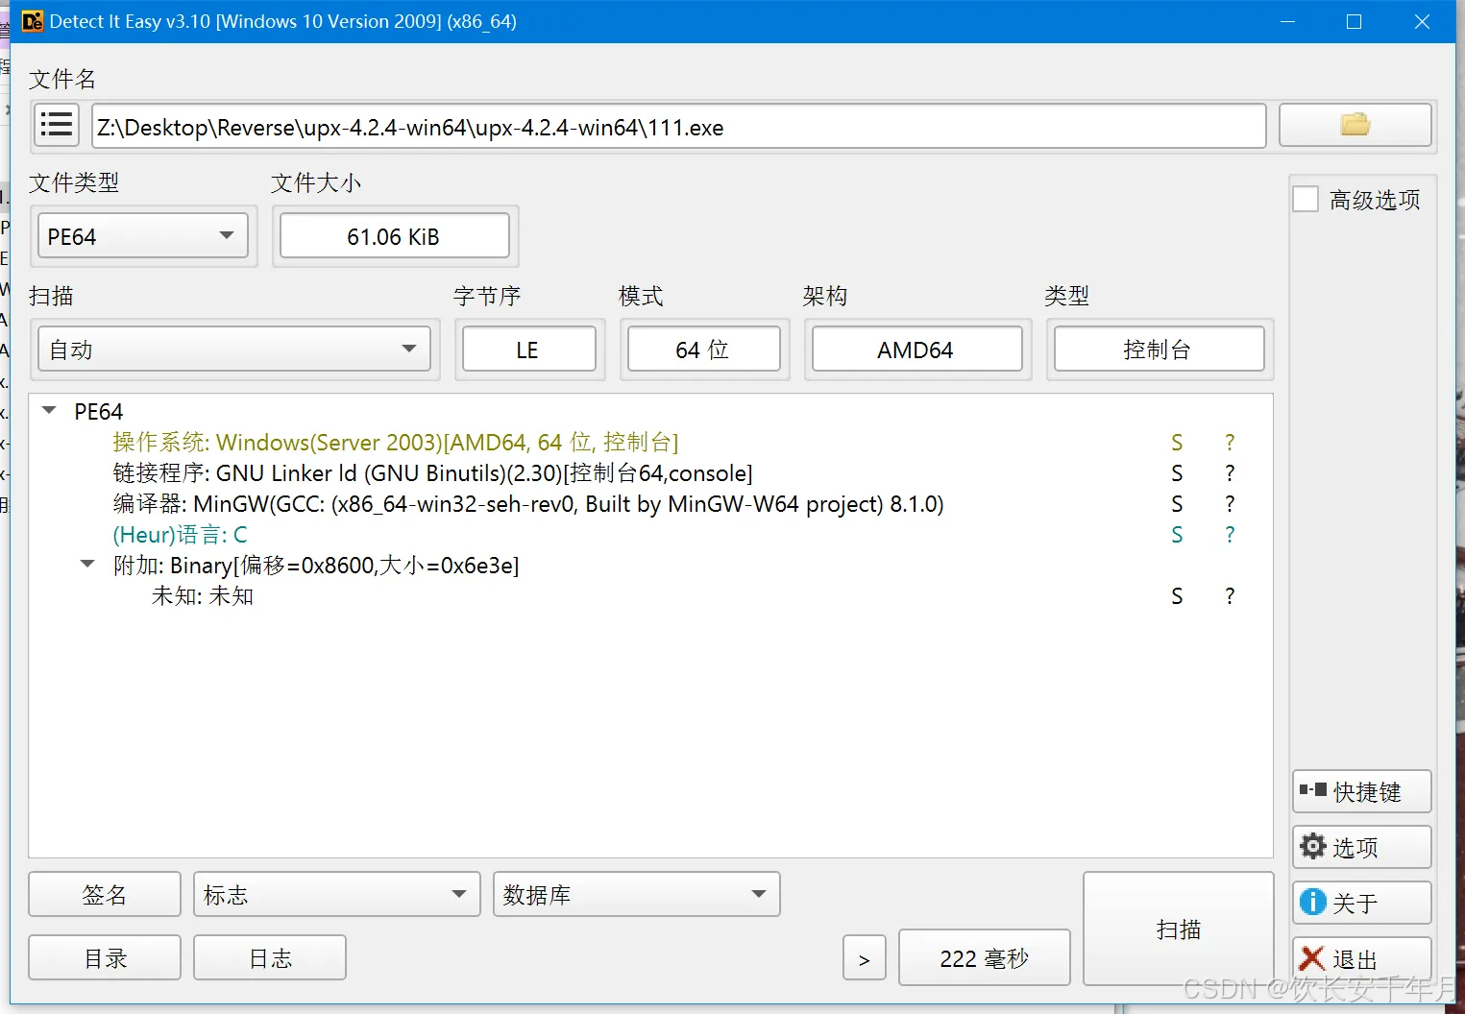The image size is (1465, 1014).
Task: Click the PE64 root tree label
Action: pyautogui.click(x=99, y=411)
